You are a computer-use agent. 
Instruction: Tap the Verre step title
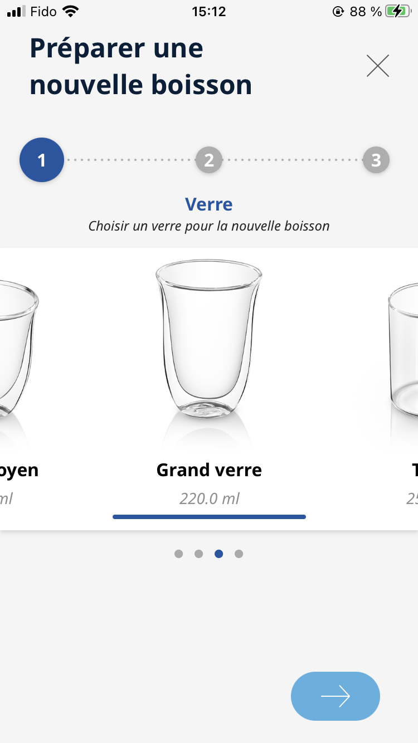click(x=209, y=204)
